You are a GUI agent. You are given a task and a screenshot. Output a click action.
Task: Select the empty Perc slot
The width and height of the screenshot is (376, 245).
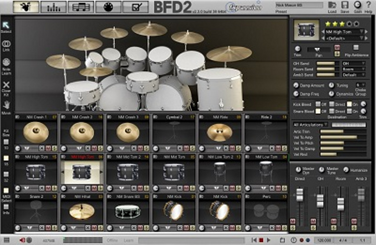click(266, 211)
